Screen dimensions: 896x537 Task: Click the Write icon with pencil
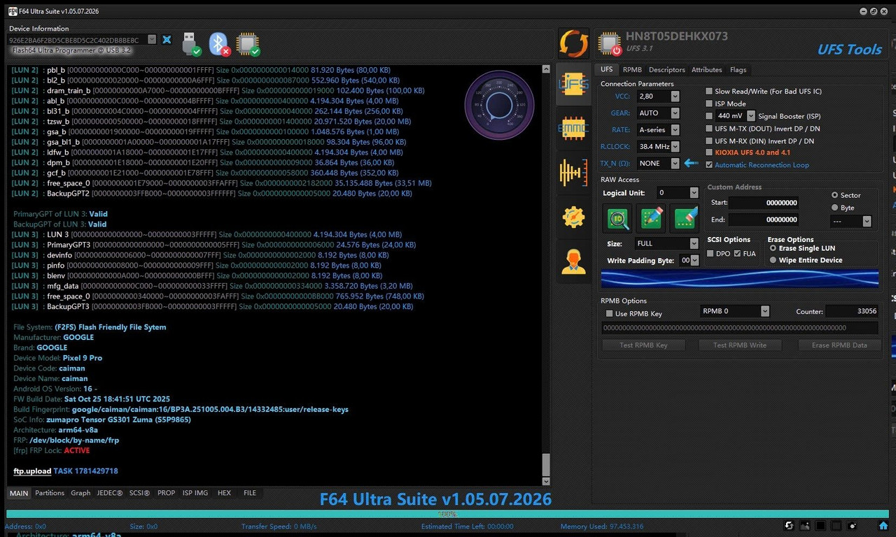click(x=651, y=218)
